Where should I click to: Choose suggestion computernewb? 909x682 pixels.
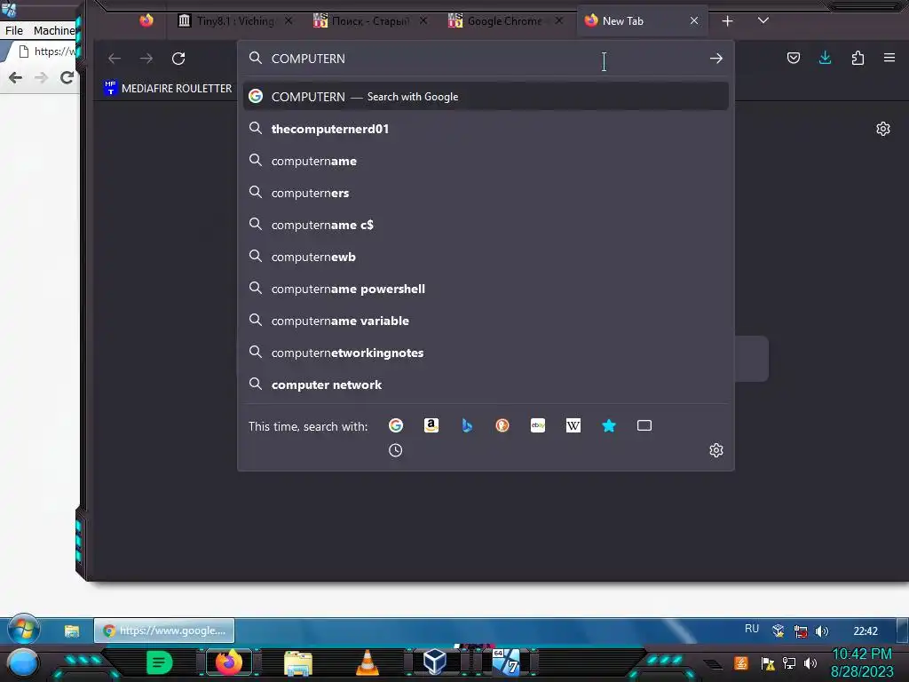click(x=486, y=257)
